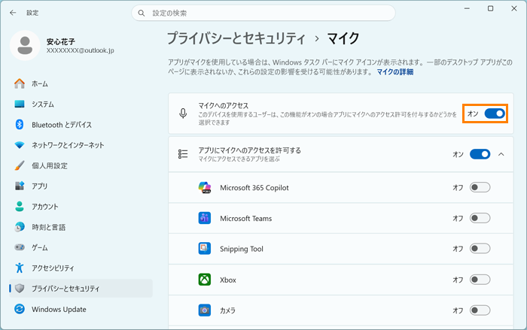The width and height of the screenshot is (527, 330).
Task: Click the Bluetooth icon in sidebar
Action: (20, 125)
